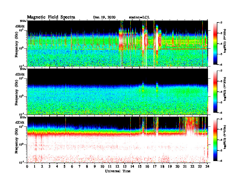This screenshot has height=191, width=247.
Task: Click hour "0" on the Universal Time axis
Action: pyautogui.click(x=27, y=166)
